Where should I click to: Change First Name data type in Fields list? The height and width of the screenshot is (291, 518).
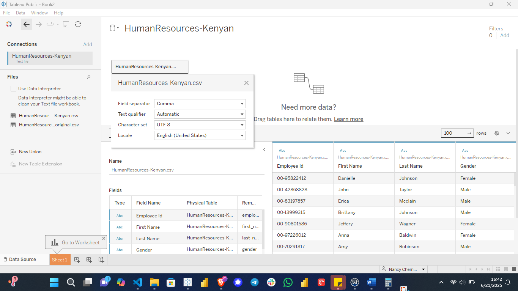pos(120,227)
